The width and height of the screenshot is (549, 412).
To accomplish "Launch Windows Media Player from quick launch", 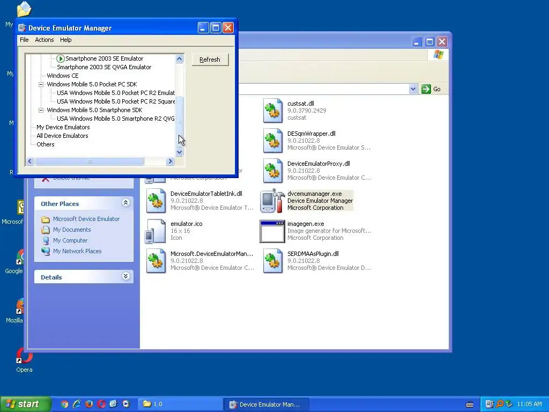I will click(125, 404).
